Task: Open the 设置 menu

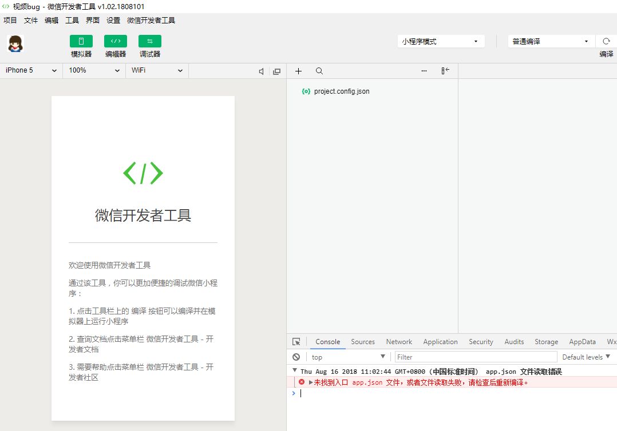Action: click(113, 21)
